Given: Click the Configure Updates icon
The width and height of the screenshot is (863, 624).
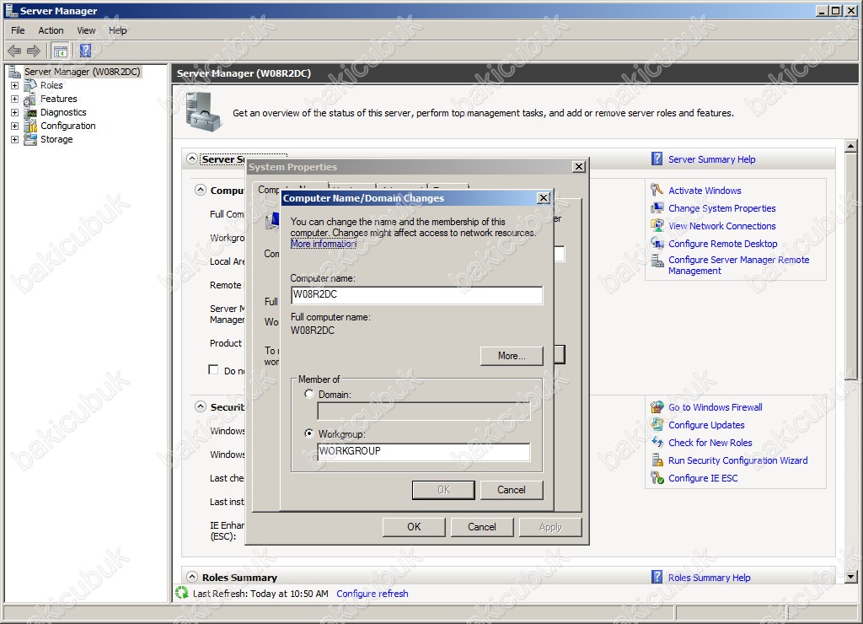Looking at the screenshot, I should 657,424.
